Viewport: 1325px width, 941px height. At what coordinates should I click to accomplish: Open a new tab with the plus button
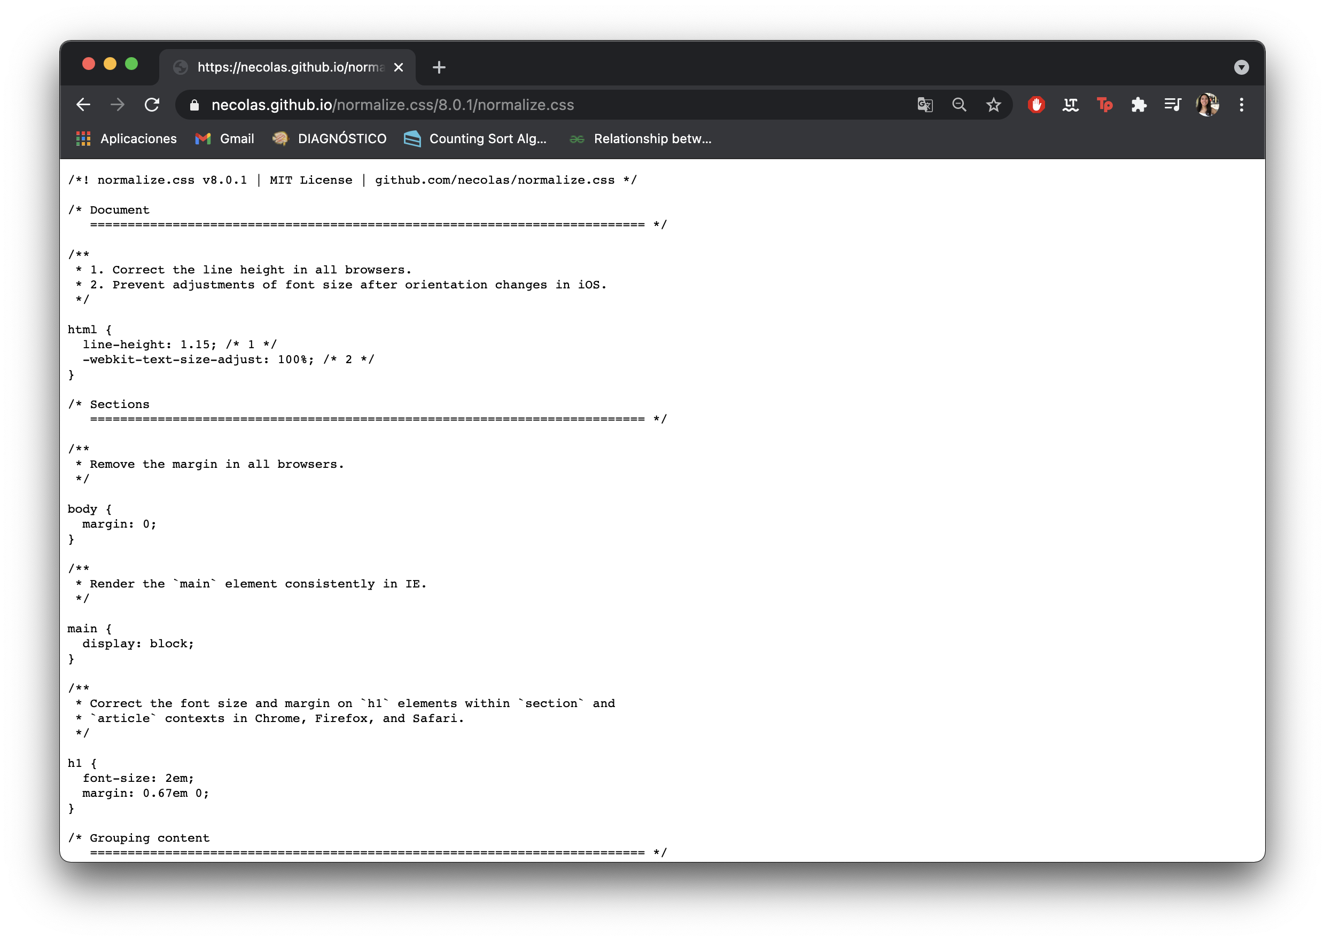click(439, 67)
